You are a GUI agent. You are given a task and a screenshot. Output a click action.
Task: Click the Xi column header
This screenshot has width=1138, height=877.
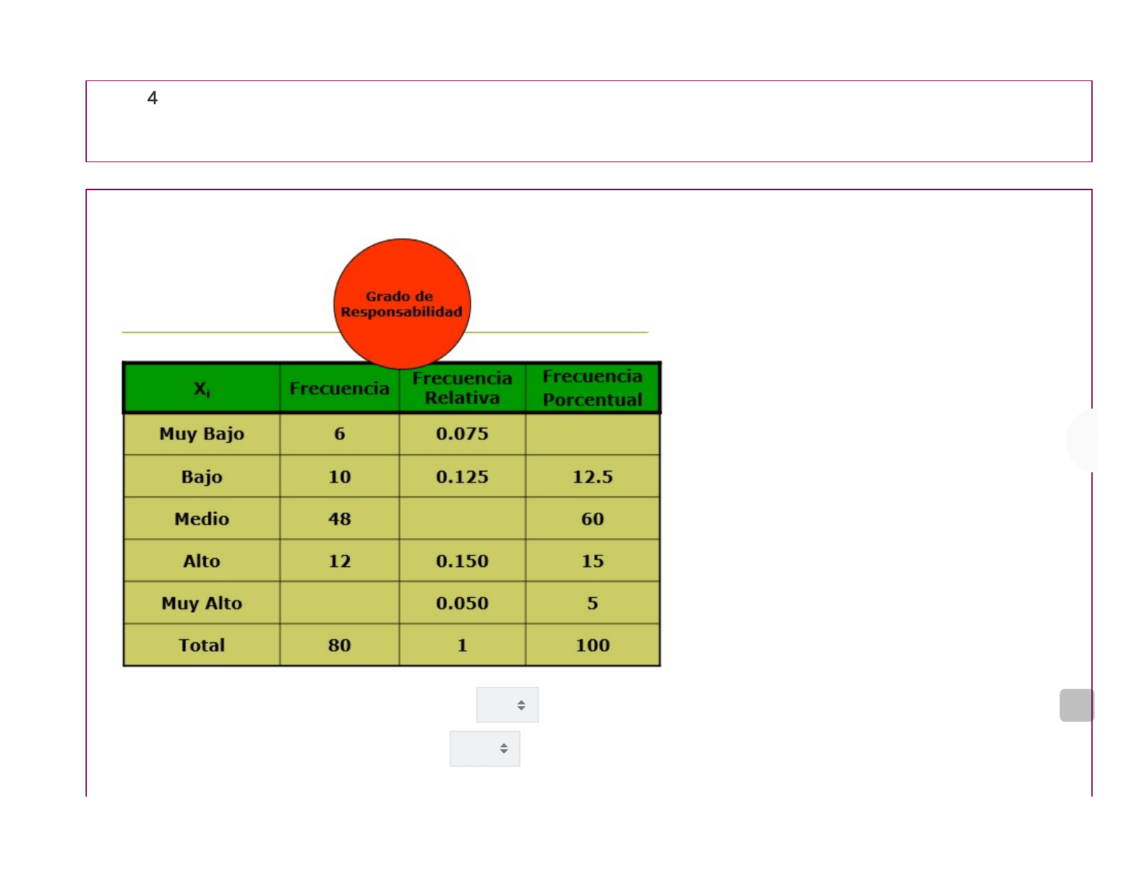[202, 388]
